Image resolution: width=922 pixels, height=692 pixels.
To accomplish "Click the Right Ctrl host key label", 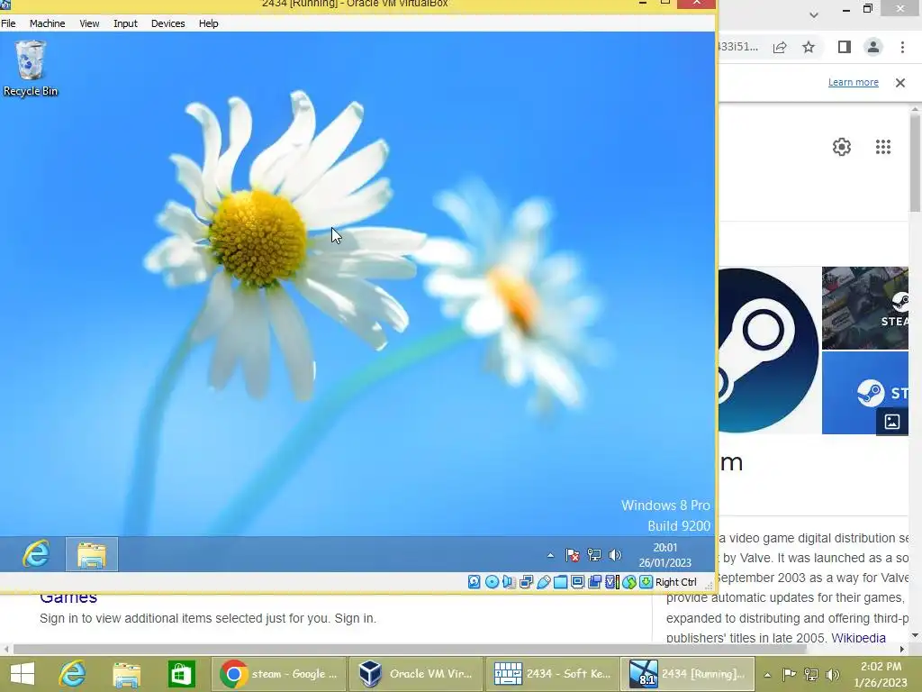I will [675, 582].
